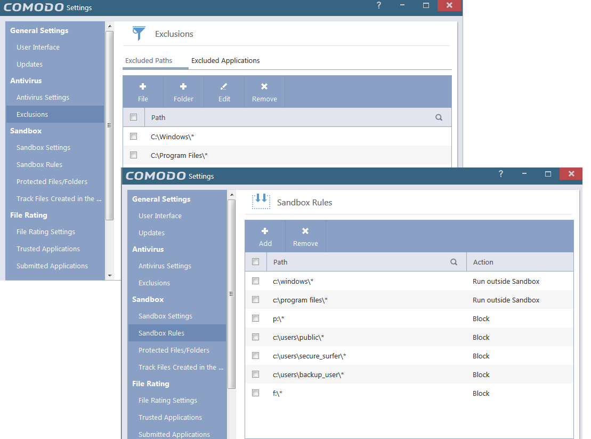This screenshot has width=591, height=439.
Task: Open User Interface in the front window sidebar
Action: [160, 215]
